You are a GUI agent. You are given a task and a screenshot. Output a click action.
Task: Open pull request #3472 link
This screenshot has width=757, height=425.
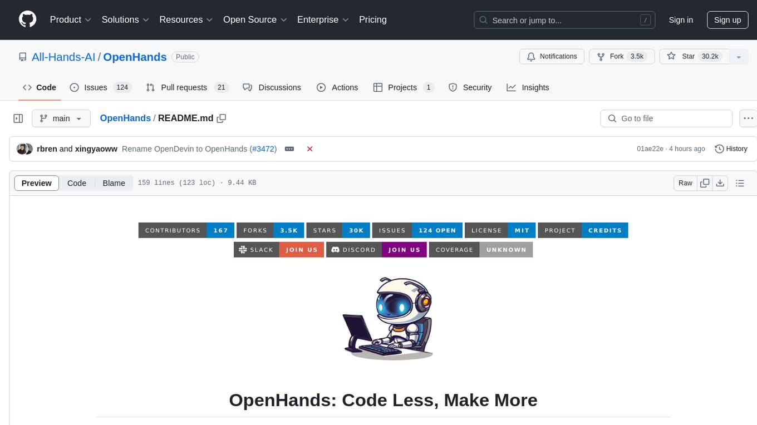[x=263, y=149]
